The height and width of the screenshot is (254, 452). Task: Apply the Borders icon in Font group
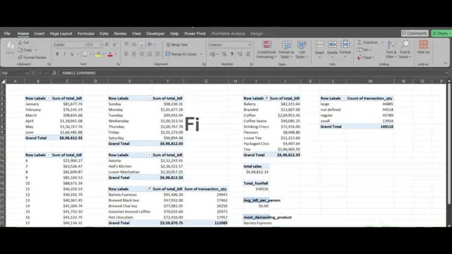click(85, 54)
